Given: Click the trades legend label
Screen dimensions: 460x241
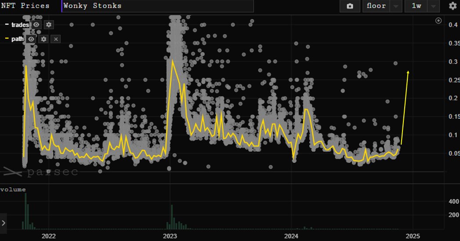Looking at the screenshot, I should point(20,25).
